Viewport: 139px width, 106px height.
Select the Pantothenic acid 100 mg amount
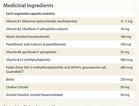click(x=126, y=44)
